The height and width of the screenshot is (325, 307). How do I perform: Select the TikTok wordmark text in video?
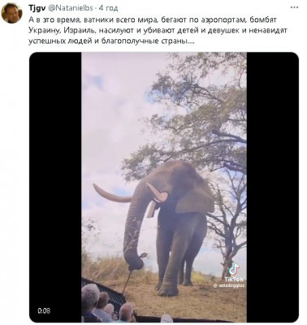[234, 279]
